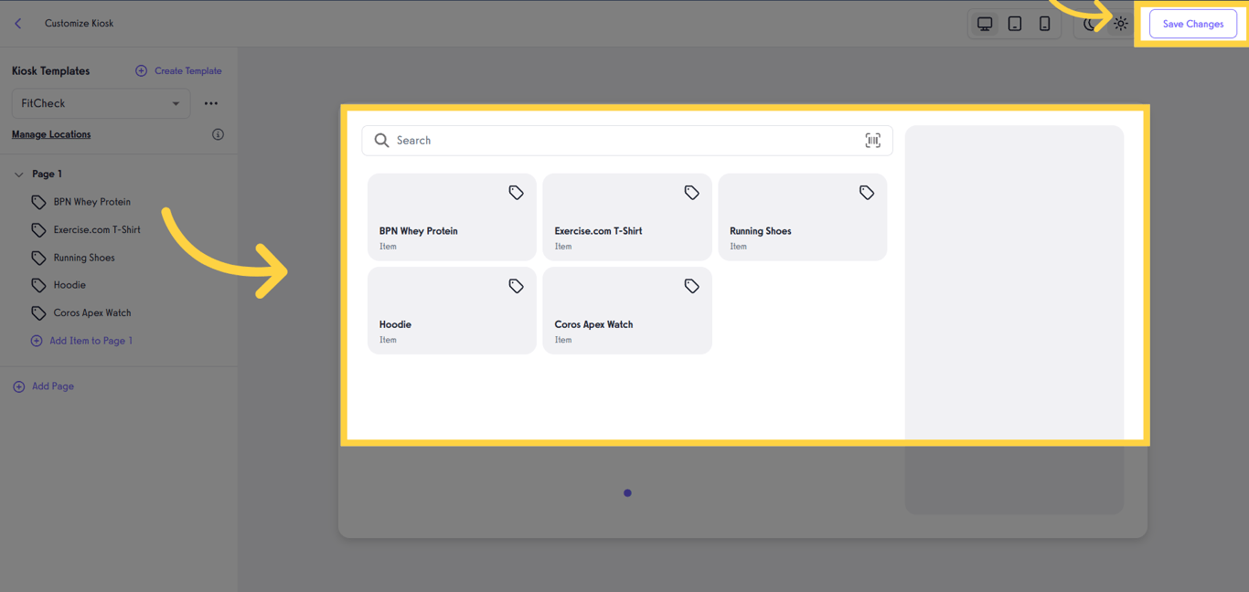Open Manage Locations

tap(50, 133)
